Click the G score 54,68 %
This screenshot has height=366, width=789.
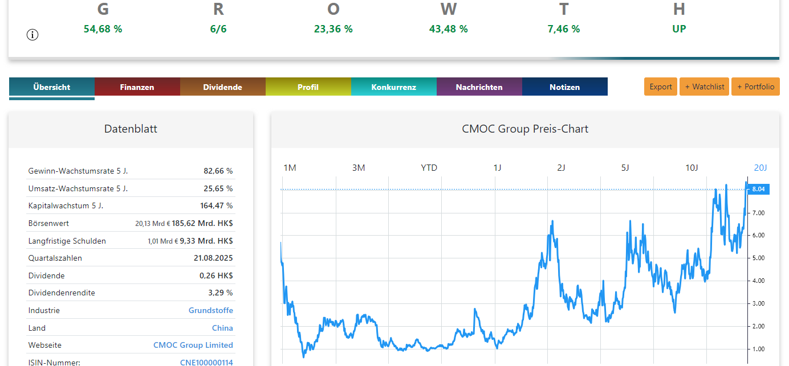[x=103, y=28]
